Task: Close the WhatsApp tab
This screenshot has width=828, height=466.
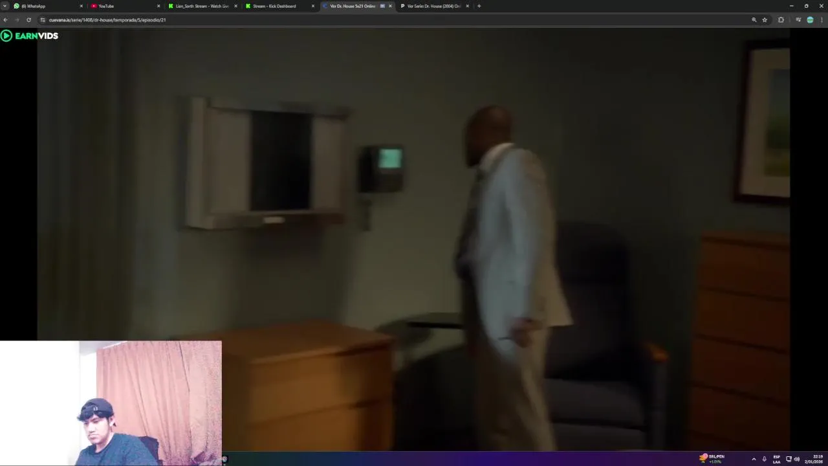Action: (x=82, y=6)
